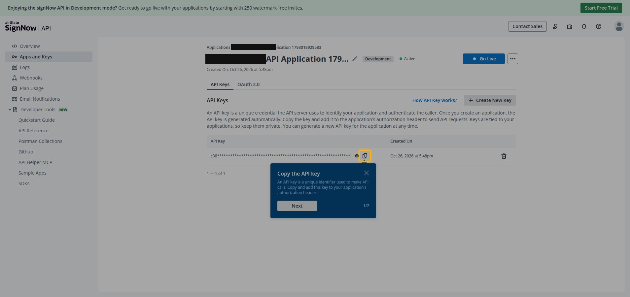Collapse the Developer Tools section
The width and height of the screenshot is (630, 297).
pos(10,110)
